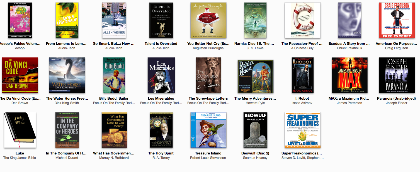Click author name 'Robert Louis Stevenson'
The image size is (420, 172).
[208, 158]
